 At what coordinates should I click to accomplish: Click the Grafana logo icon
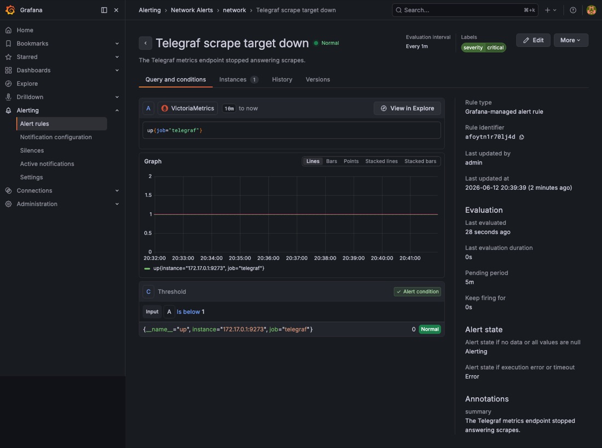click(x=10, y=10)
